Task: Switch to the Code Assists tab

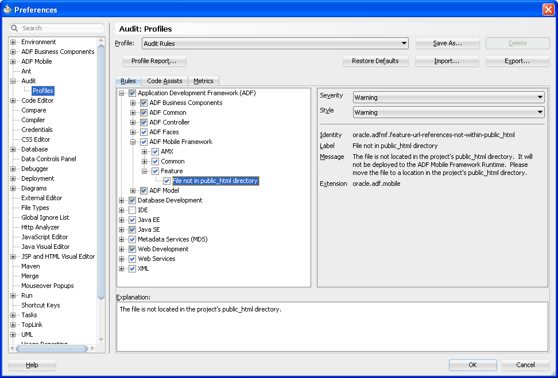Action: (x=165, y=81)
